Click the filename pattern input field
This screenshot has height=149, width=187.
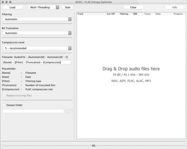click(x=37, y=62)
